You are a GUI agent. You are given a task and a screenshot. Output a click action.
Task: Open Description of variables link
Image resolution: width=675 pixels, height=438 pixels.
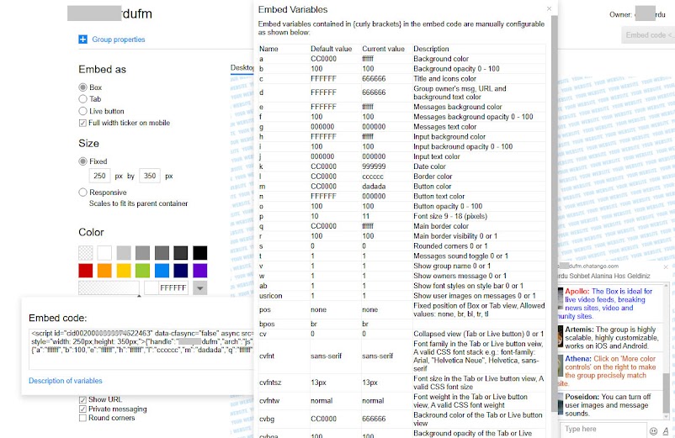tap(66, 381)
